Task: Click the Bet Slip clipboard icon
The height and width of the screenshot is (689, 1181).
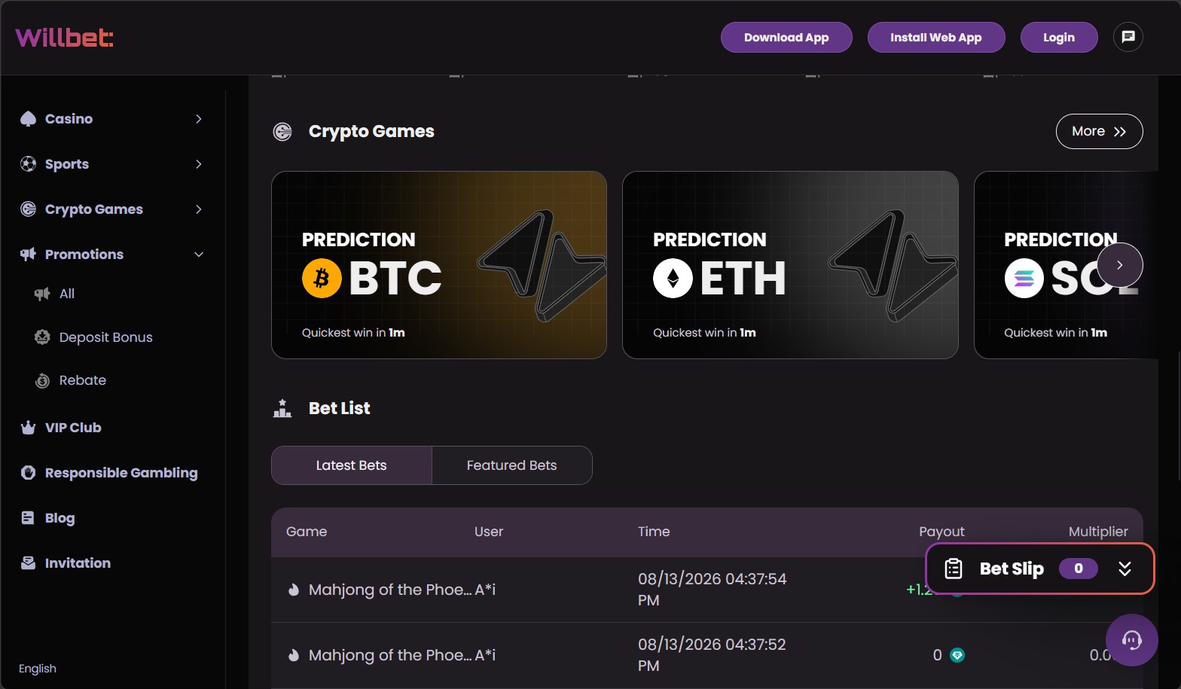Action: point(954,569)
